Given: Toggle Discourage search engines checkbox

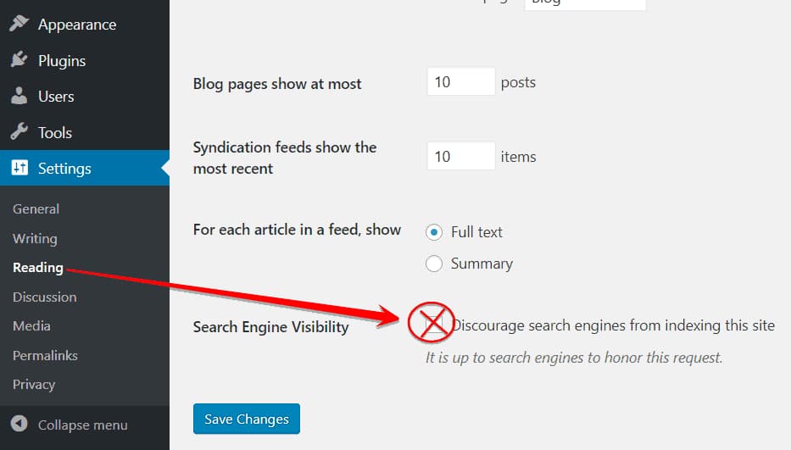Looking at the screenshot, I should 434,325.
